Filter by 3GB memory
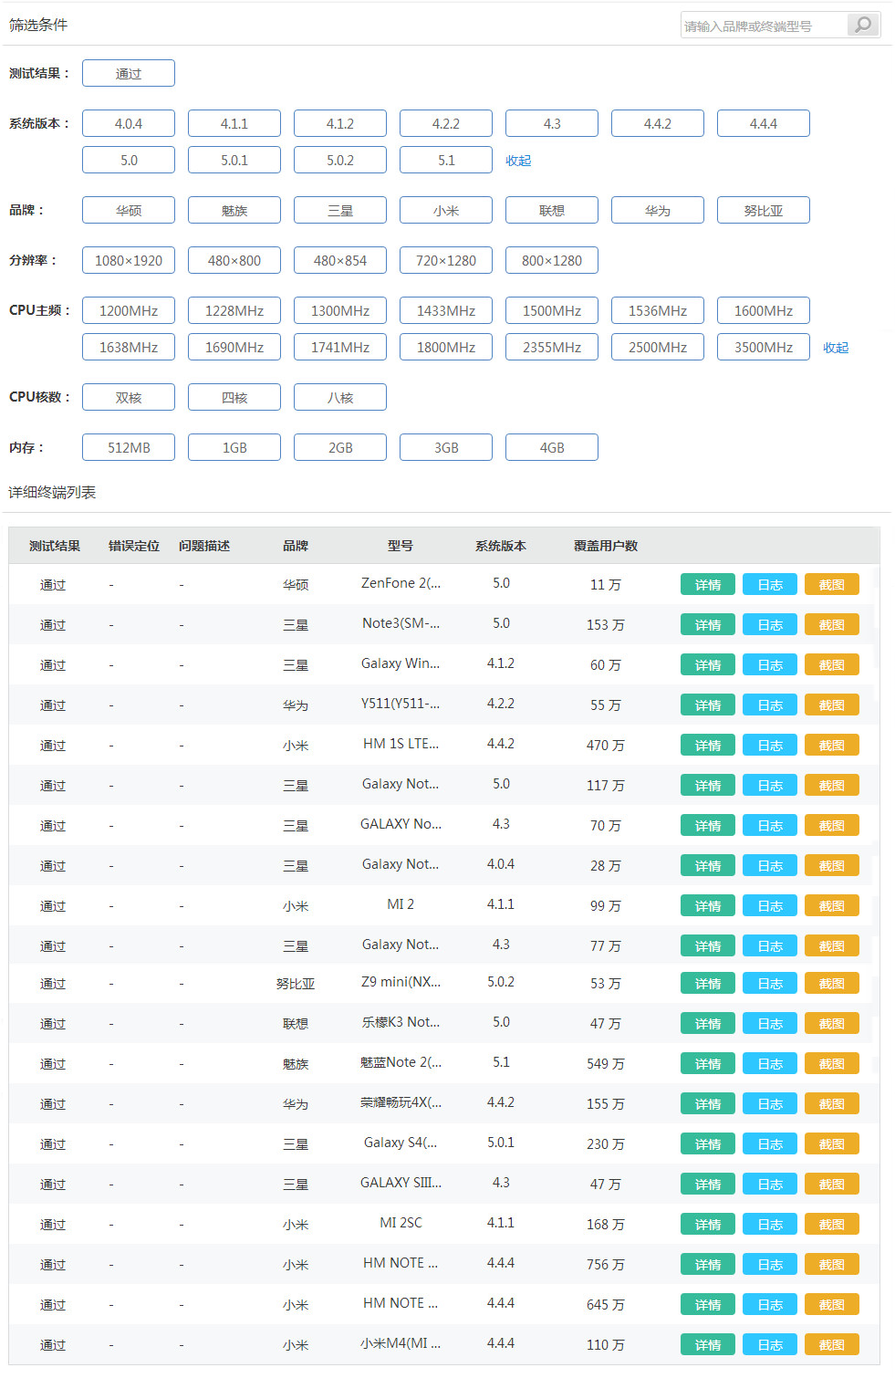This screenshot has width=895, height=1378. pyautogui.click(x=446, y=447)
